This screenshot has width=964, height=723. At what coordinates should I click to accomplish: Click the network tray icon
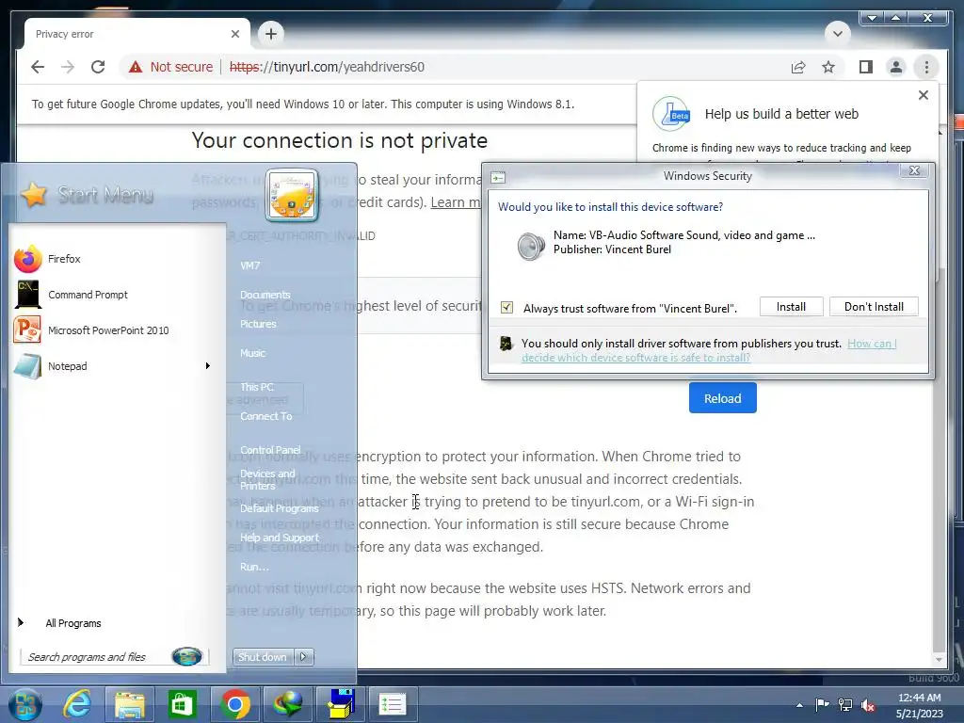pyautogui.click(x=845, y=704)
